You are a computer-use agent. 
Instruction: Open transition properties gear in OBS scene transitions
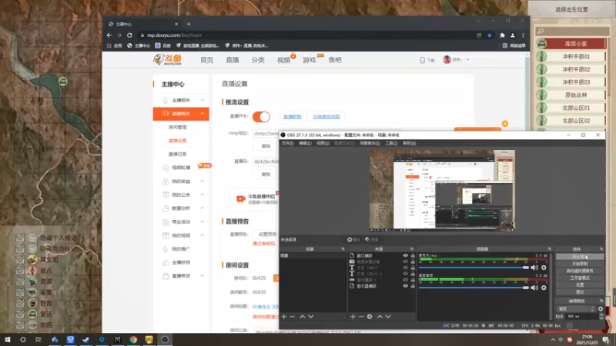pyautogui.click(x=601, y=309)
